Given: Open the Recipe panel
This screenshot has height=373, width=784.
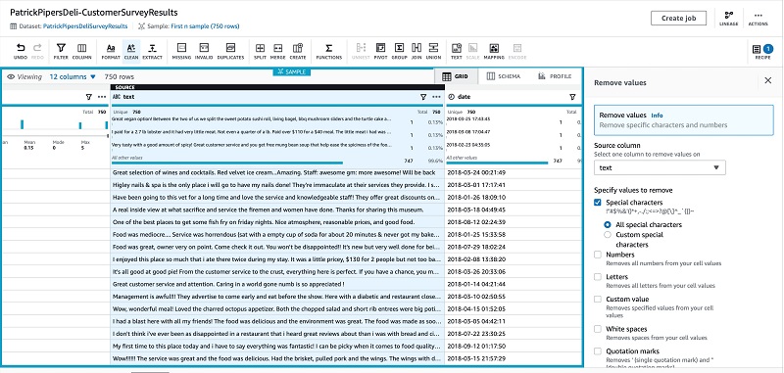Looking at the screenshot, I should [762, 52].
